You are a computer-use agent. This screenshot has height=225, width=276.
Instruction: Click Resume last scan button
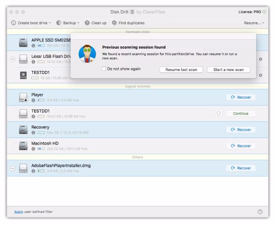(181, 70)
